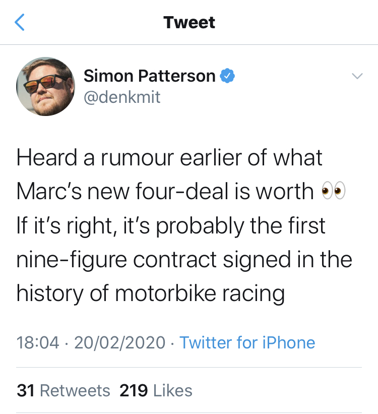Tap the eyes emoji in tweet
Screen dimensions: 378x414
point(333,191)
